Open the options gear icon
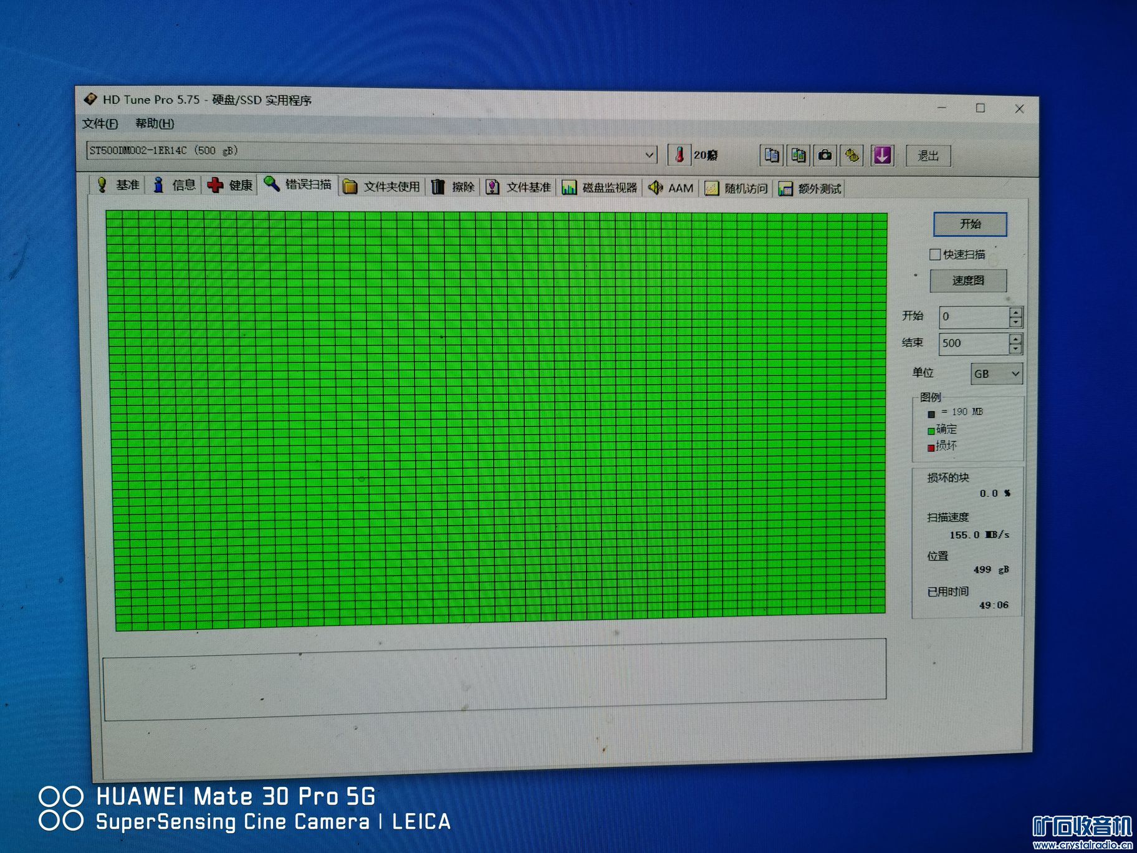 pos(852,155)
